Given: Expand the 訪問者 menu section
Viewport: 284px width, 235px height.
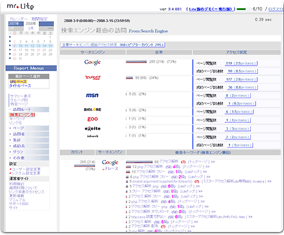Looking at the screenshot, I should 29,134.
